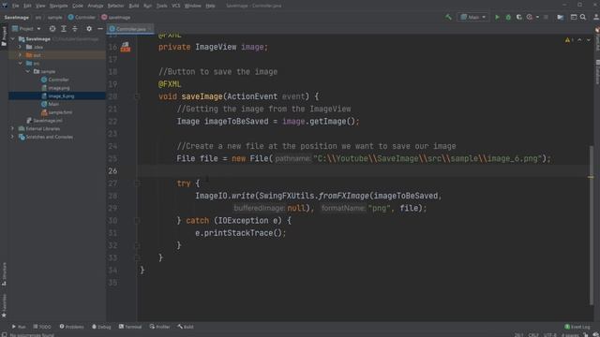Click the user account avatar icon
The width and height of the screenshot is (600, 337).
(x=596, y=17)
